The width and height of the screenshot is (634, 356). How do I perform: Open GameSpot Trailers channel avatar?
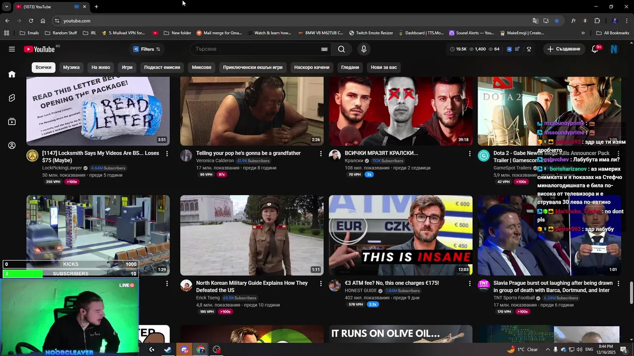click(x=483, y=156)
